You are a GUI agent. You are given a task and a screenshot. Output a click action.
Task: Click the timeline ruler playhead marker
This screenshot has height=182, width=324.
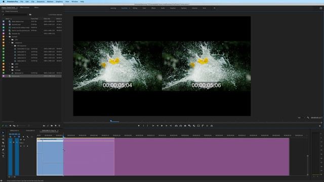[63, 136]
